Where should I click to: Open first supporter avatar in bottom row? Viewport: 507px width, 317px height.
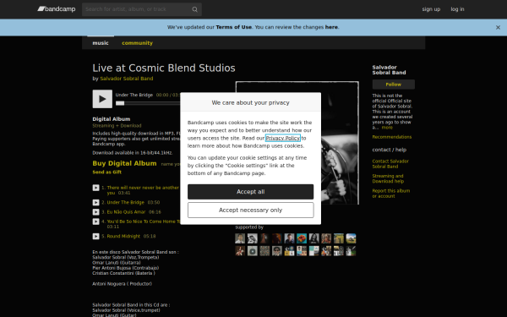(240, 251)
